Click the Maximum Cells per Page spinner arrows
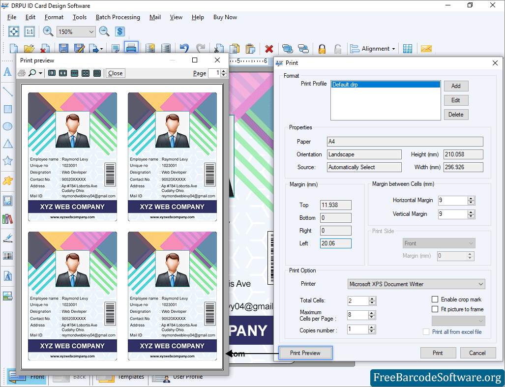The width and height of the screenshot is (505, 387). (372, 315)
